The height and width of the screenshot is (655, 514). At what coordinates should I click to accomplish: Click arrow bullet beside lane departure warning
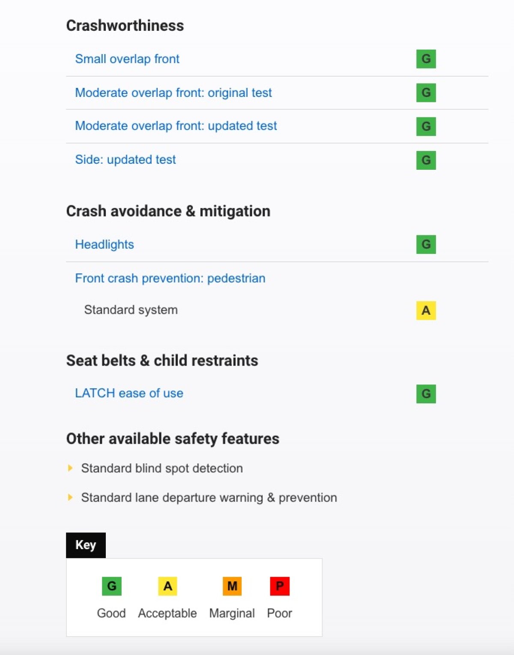pyautogui.click(x=70, y=497)
